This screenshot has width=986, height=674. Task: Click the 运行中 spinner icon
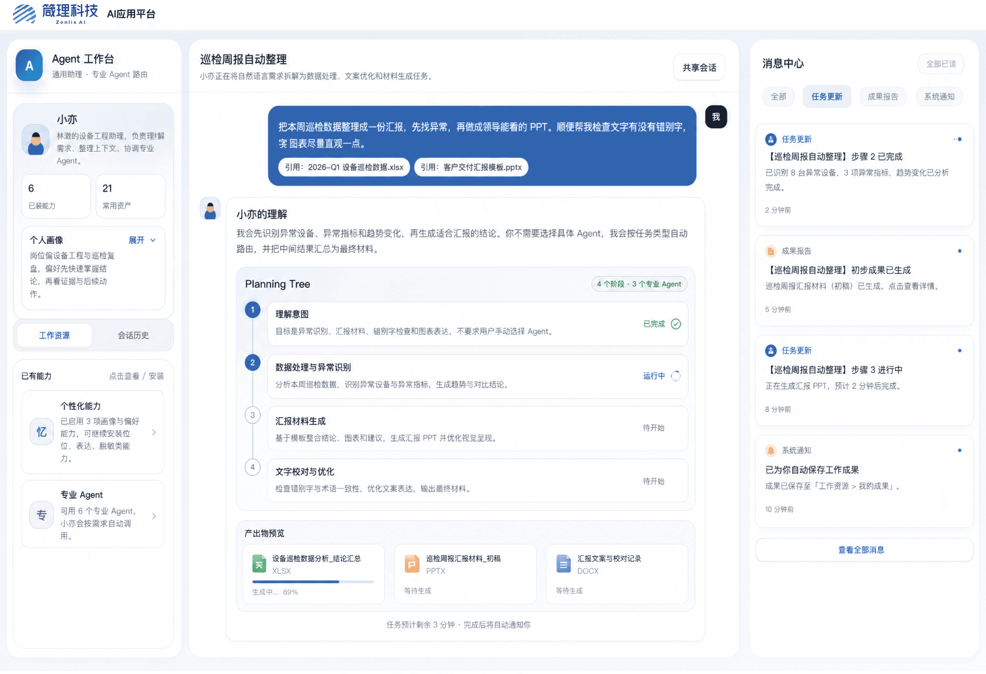pos(676,376)
